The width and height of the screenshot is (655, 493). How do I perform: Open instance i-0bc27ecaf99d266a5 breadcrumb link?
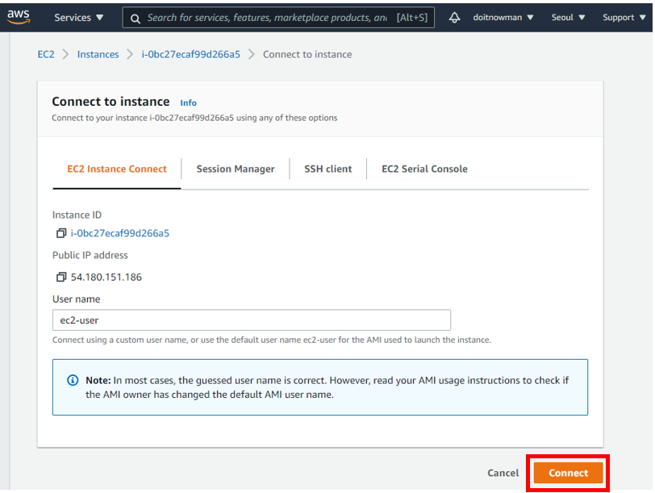tap(191, 54)
